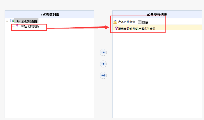Click the single left-arrow remove button
The image size is (204, 120).
(x=103, y=64)
